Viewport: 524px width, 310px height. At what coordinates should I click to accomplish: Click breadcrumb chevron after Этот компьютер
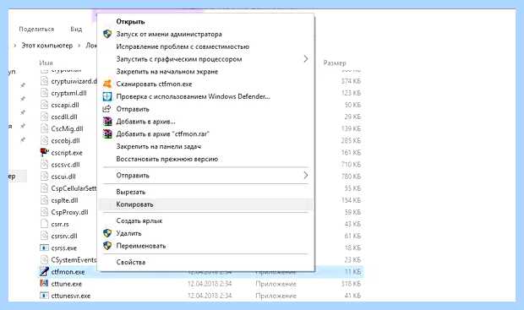tap(79, 46)
